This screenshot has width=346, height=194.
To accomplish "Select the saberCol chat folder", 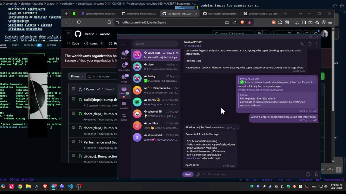I will pos(124,105).
